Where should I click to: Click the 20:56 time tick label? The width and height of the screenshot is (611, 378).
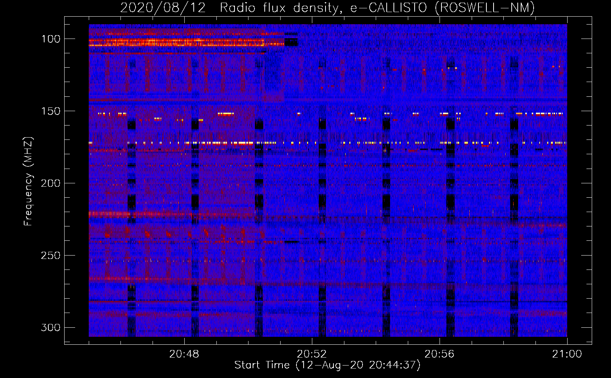tap(440, 354)
